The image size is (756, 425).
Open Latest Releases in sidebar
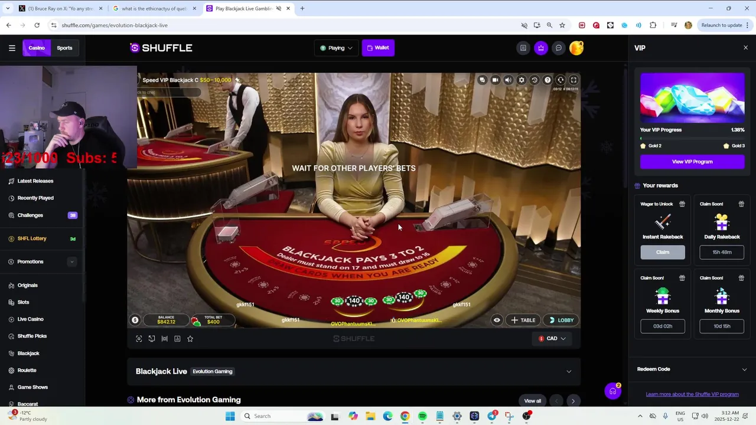(35, 181)
